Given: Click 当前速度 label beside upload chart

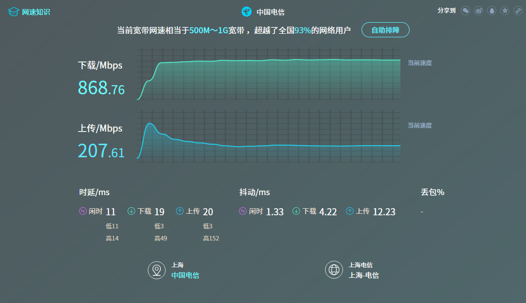Looking at the screenshot, I should pyautogui.click(x=420, y=126).
